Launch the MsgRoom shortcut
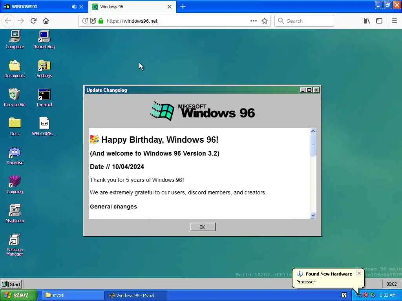Screen dimensions: 402x301 point(15,214)
